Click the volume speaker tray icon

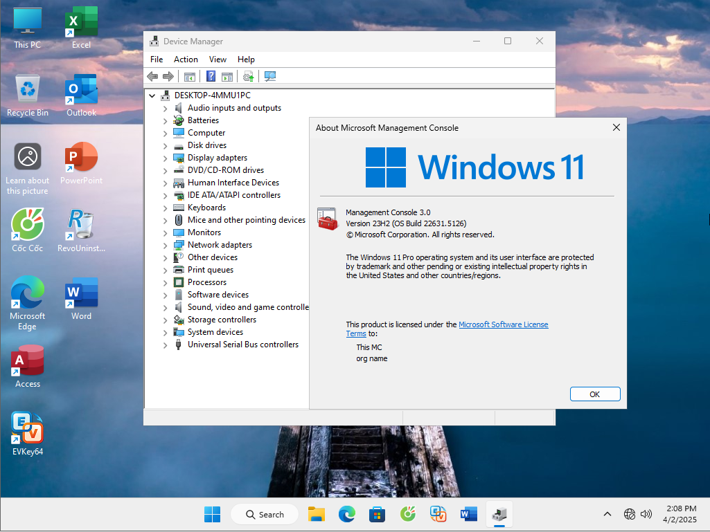tap(646, 514)
